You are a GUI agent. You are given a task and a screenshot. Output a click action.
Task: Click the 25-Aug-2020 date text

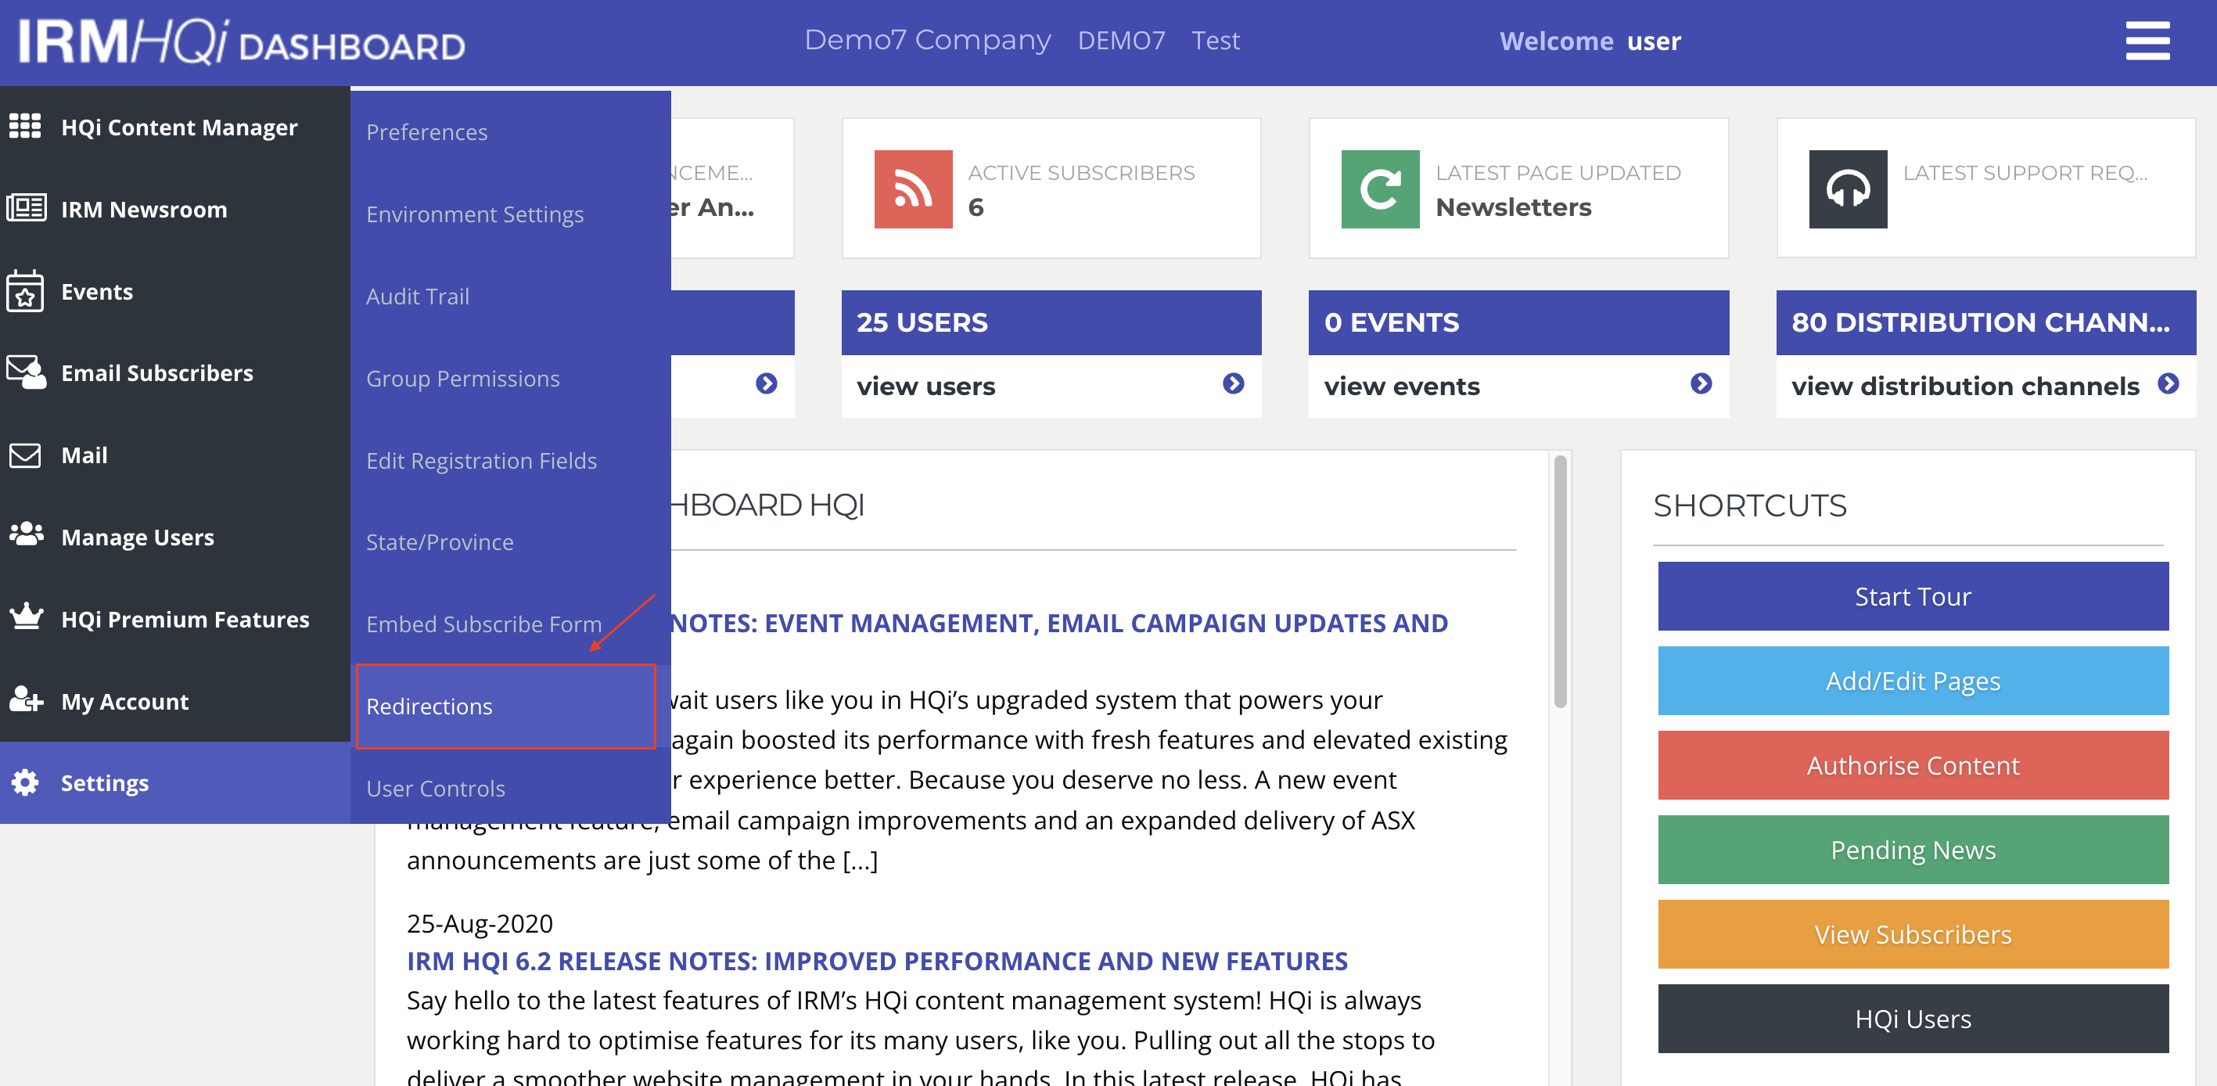click(x=480, y=922)
